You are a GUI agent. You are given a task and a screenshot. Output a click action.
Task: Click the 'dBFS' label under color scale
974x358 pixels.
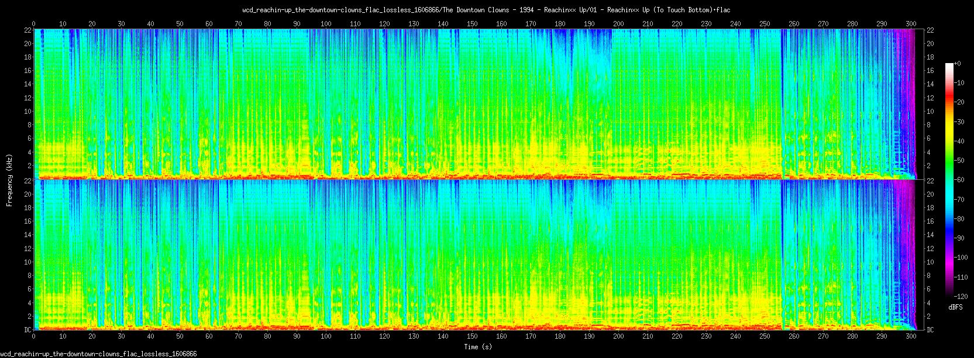point(955,307)
